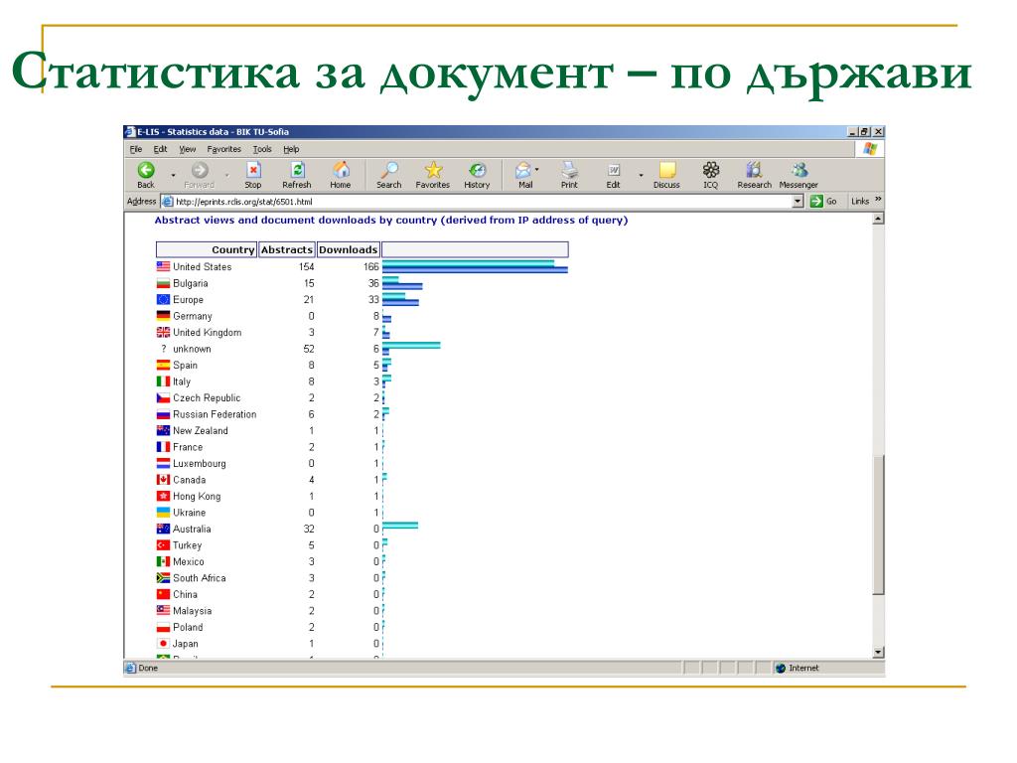
Task: Click the vertical scrollbar thumb
Action: (878, 525)
